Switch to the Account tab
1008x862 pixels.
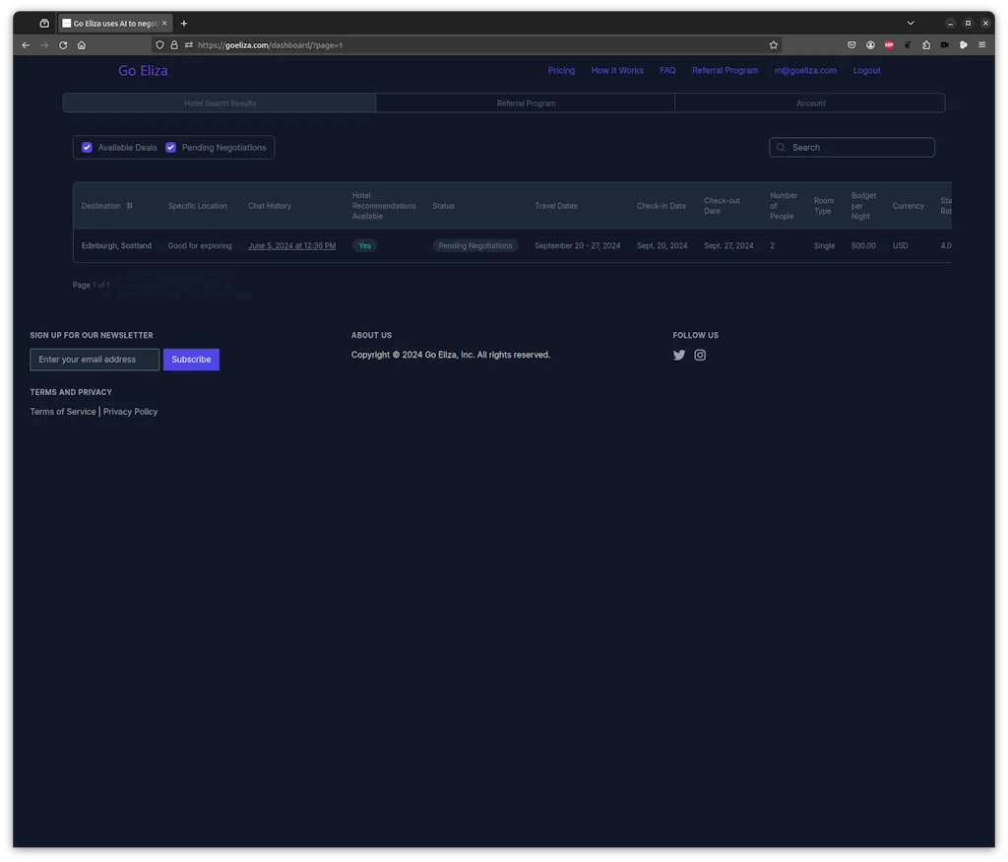click(810, 103)
